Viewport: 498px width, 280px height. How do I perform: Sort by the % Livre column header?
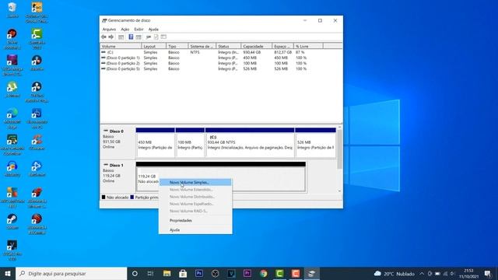click(x=308, y=47)
